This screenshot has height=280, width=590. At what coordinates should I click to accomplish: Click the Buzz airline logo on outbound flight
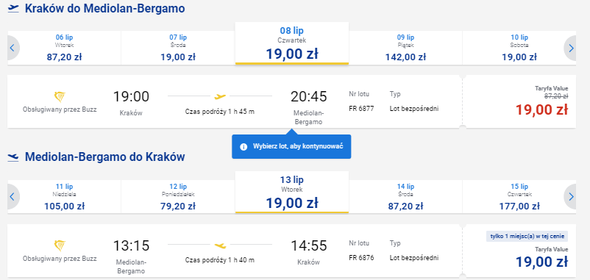pos(60,97)
